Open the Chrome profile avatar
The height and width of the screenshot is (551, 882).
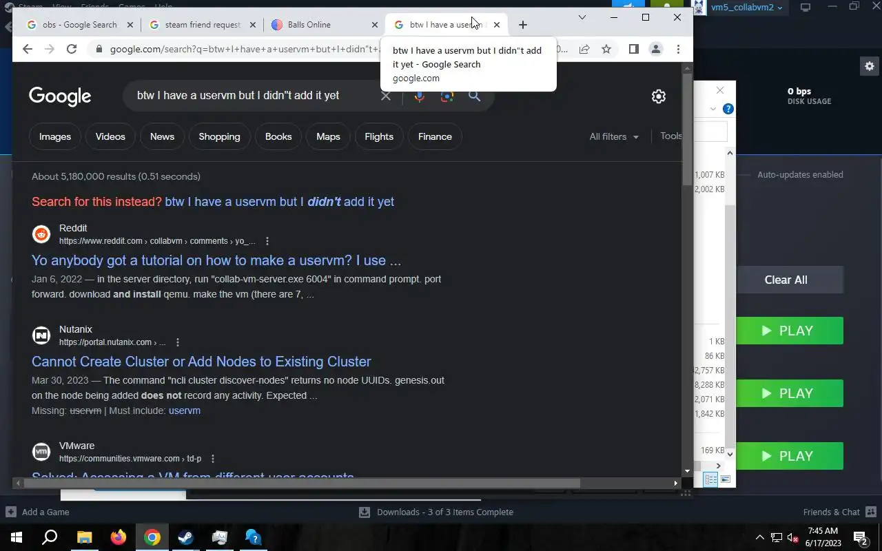point(656,49)
